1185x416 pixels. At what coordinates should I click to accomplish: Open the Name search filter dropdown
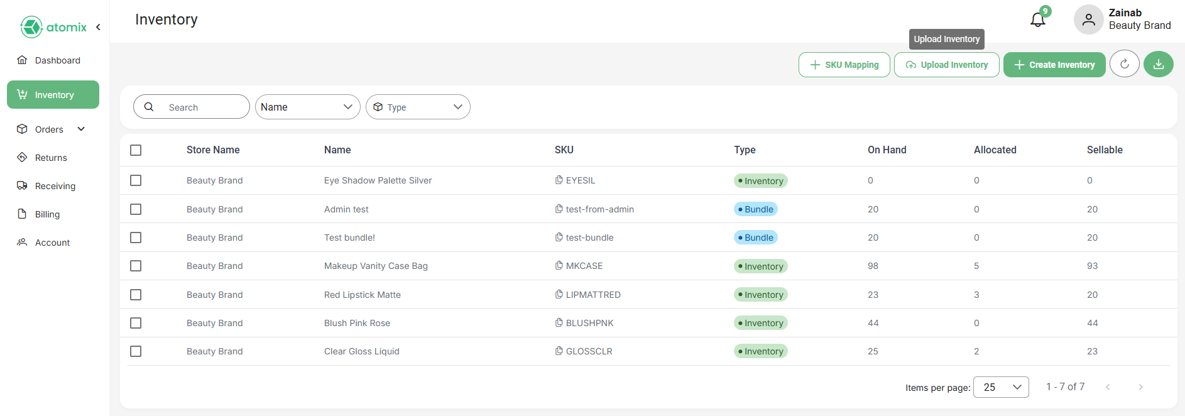pyautogui.click(x=307, y=107)
